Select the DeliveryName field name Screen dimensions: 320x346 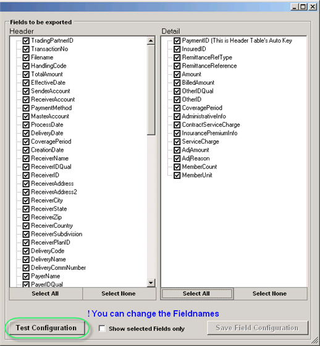click(48, 259)
